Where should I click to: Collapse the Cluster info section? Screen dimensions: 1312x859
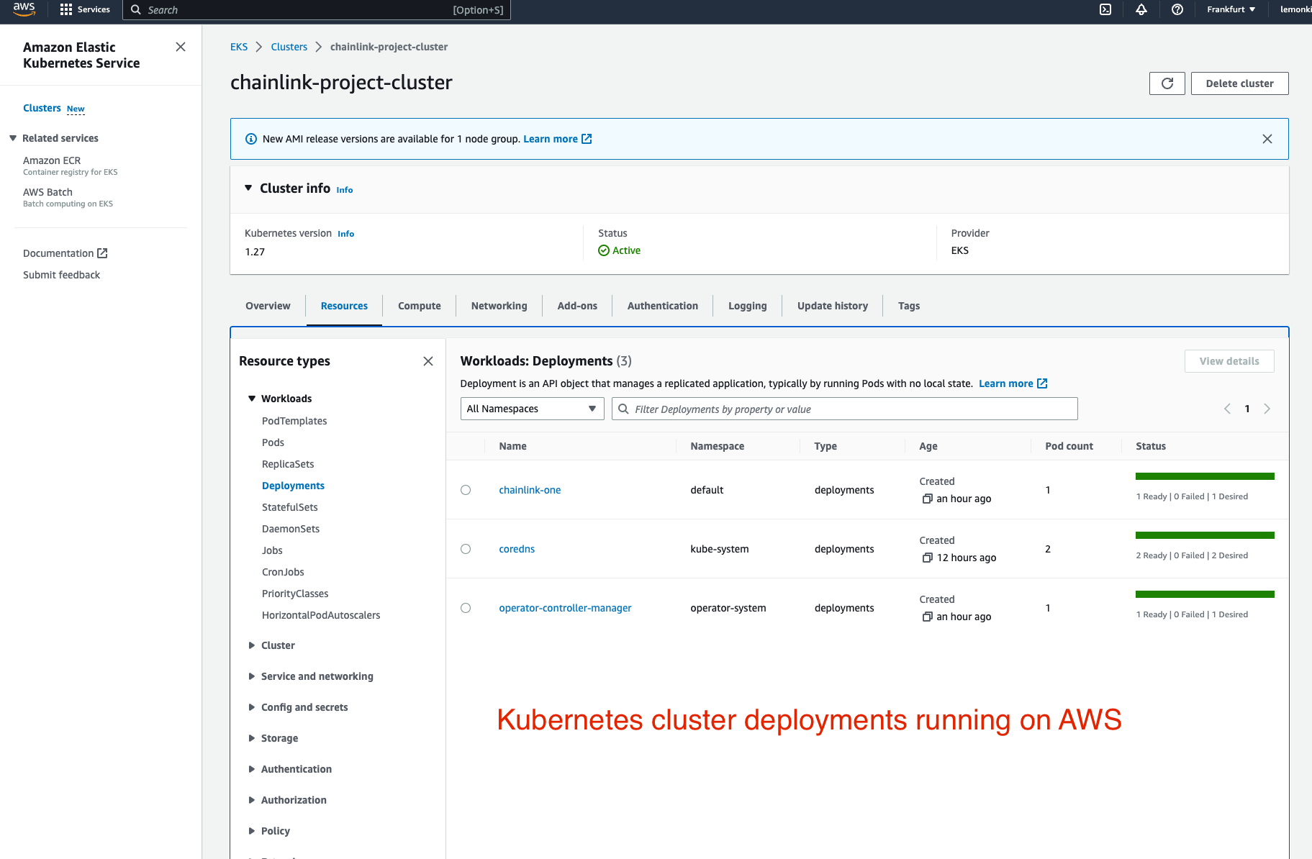[248, 188]
